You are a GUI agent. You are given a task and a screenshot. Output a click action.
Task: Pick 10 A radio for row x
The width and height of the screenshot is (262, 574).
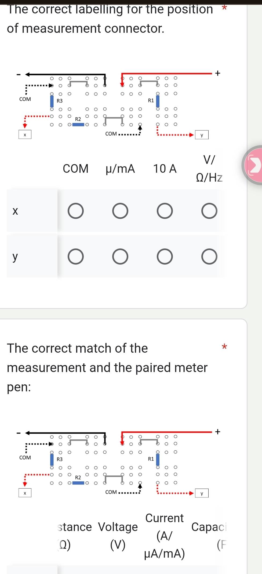coord(165,211)
